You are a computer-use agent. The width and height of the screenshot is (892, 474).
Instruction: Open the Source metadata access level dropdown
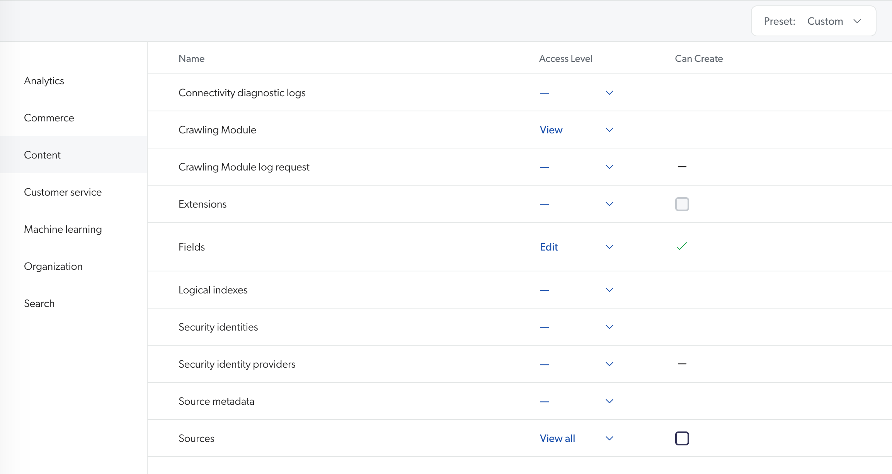[609, 401]
